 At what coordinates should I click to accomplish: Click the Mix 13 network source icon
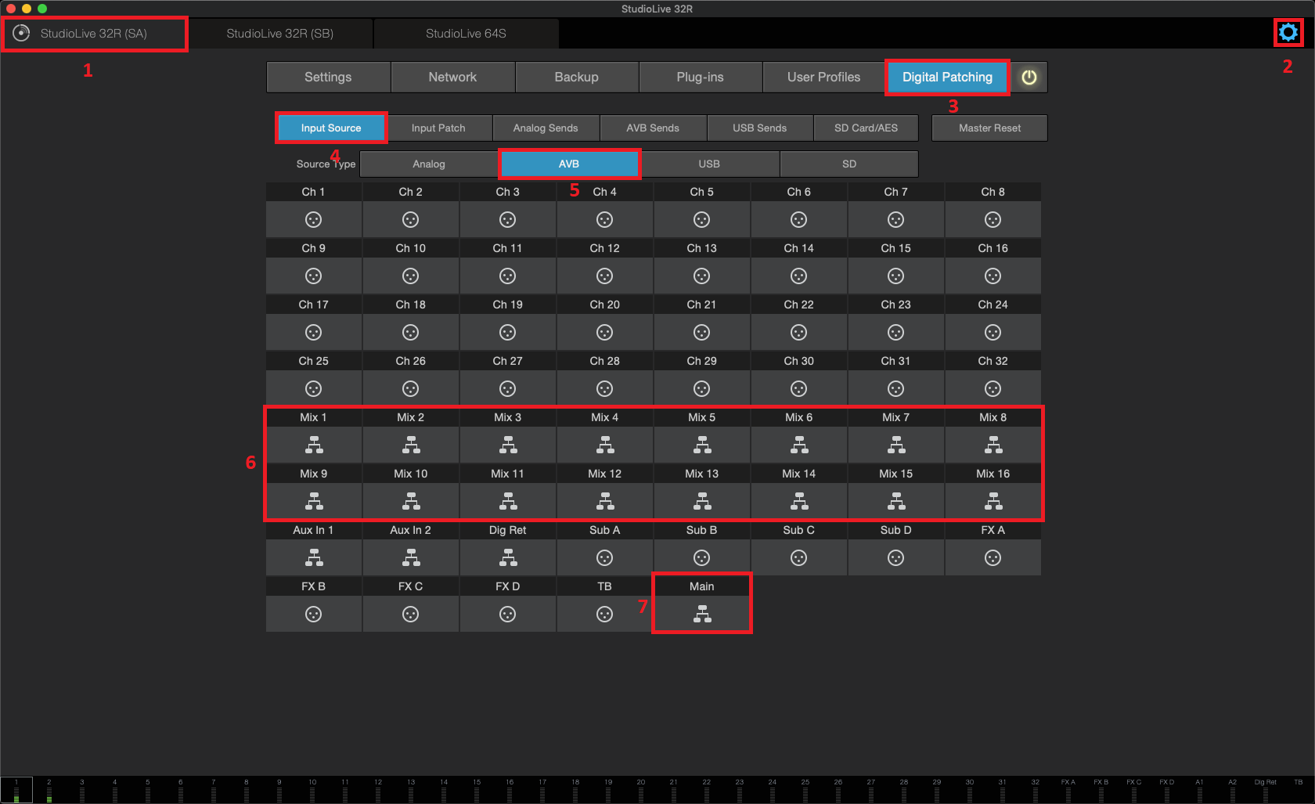(702, 501)
